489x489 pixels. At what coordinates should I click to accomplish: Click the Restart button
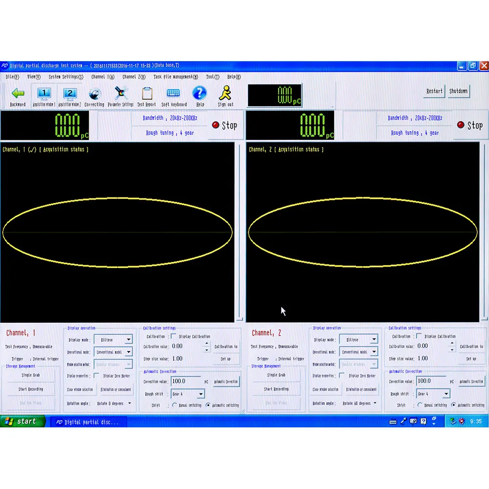click(x=434, y=91)
